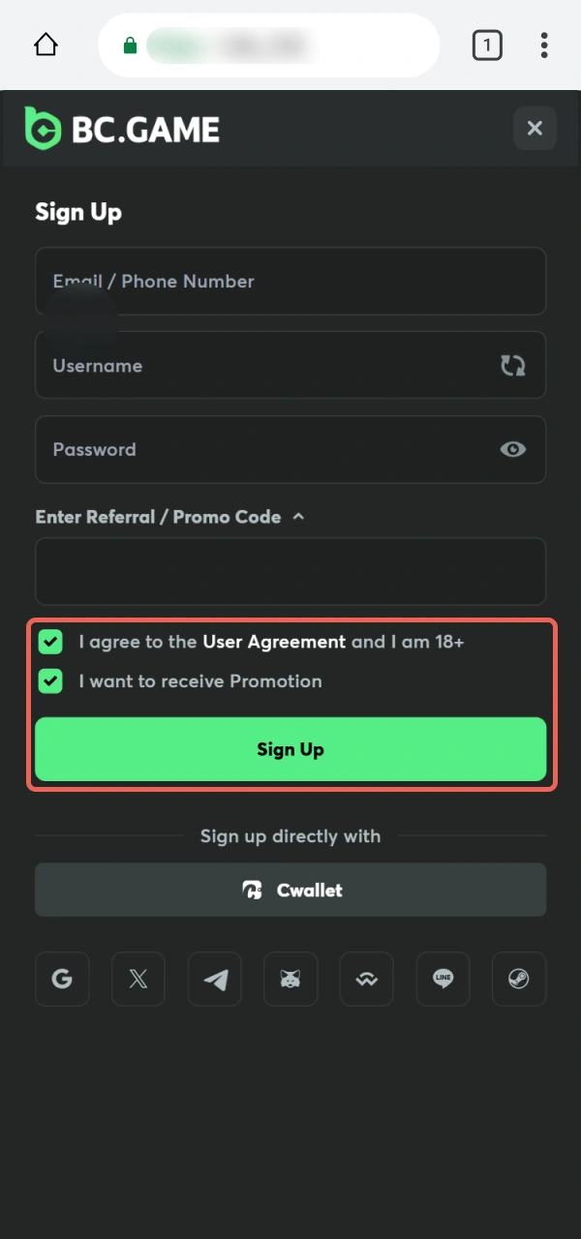Click the Email / Phone Number field
The height and width of the screenshot is (1239, 581).
pos(290,281)
